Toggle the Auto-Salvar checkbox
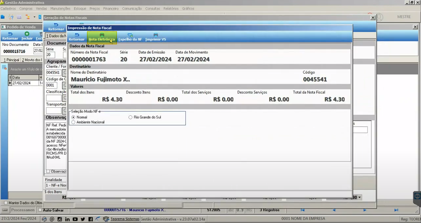Image resolution: width=421 pixels, height=223 pixels. [40, 210]
